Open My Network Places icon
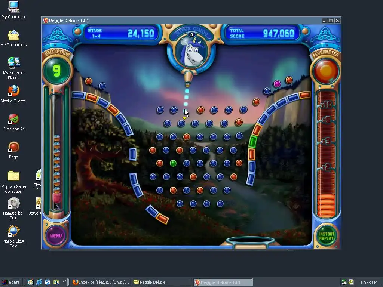This screenshot has height=287, width=383. click(13, 68)
